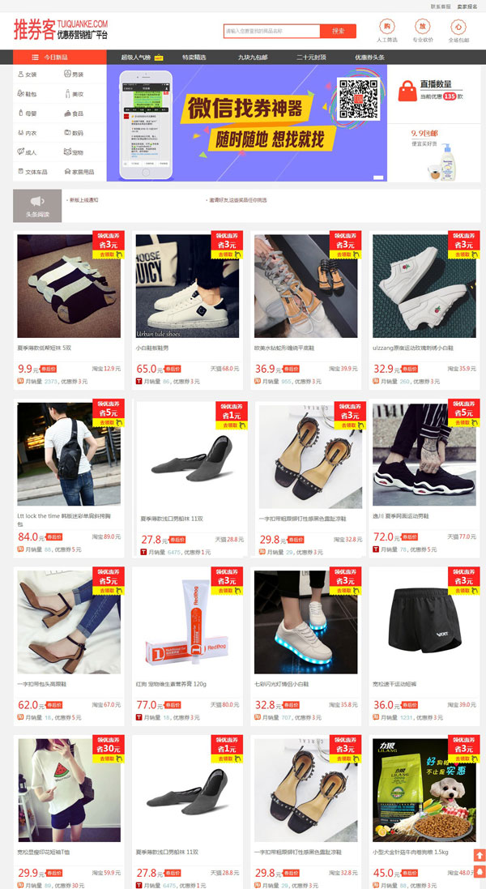Image resolution: width=486 pixels, height=889 pixels.
Task: Click the 心 全场包邮 circle icon
Action: [x=458, y=27]
